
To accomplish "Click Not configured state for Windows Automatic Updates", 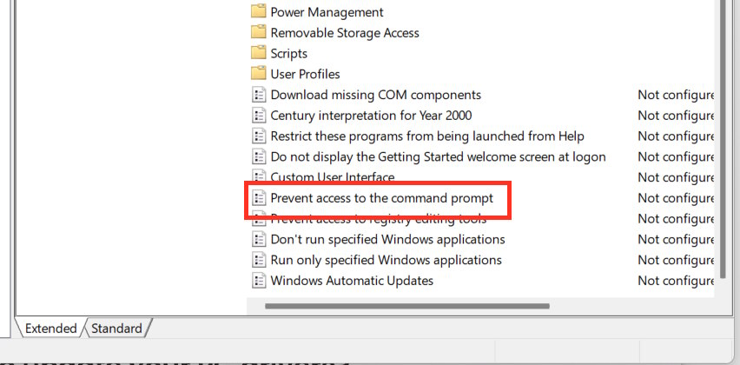I will pyautogui.click(x=676, y=281).
